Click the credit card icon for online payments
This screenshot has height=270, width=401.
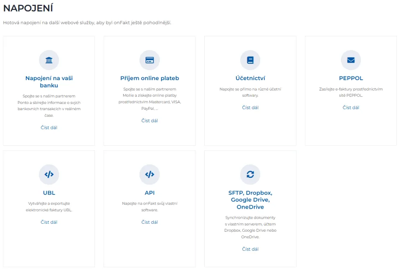[150, 60]
